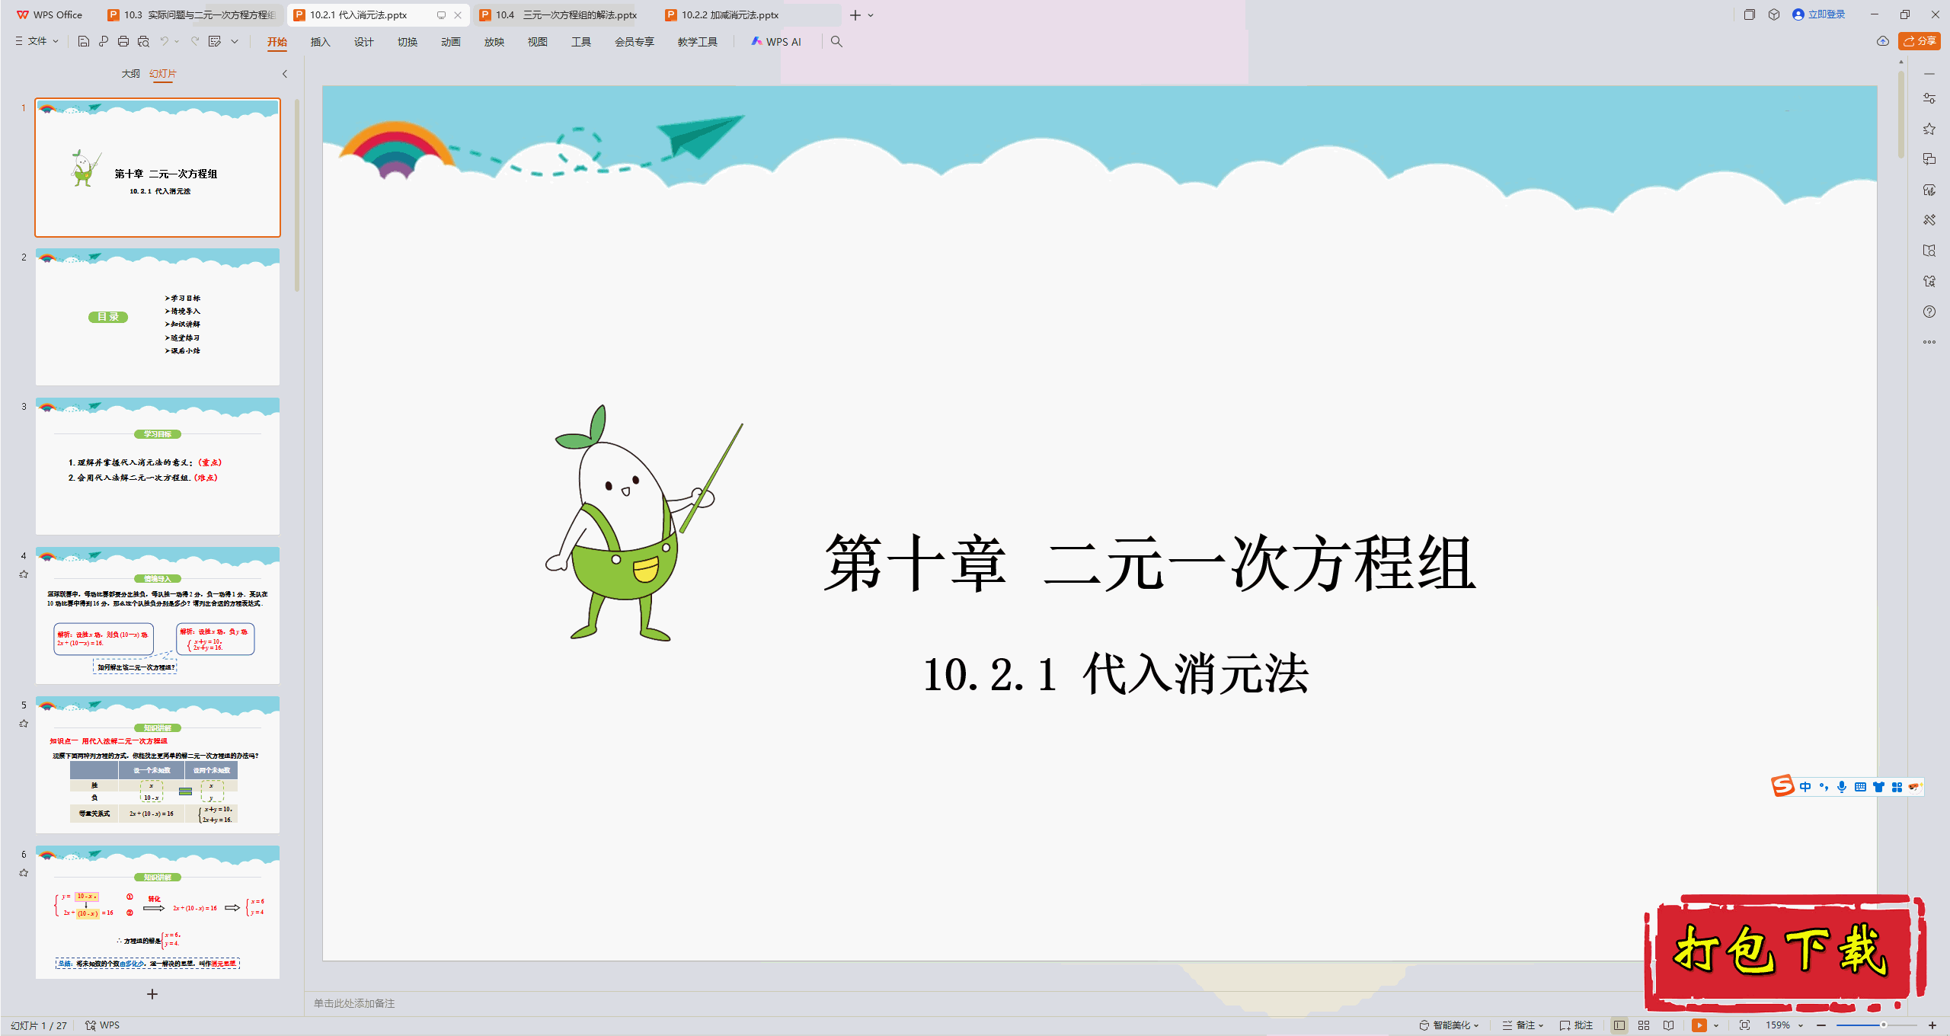This screenshot has height=1036, width=1950.
Task: Click the Redo arrow icon
Action: pyautogui.click(x=195, y=41)
